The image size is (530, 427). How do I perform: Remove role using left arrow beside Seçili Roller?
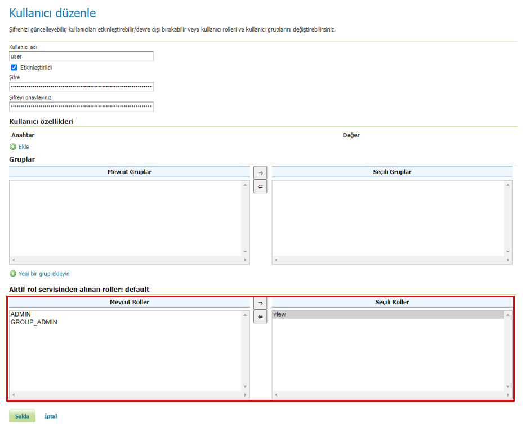point(260,317)
